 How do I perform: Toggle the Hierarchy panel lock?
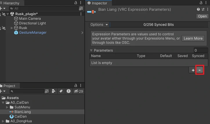[x=76, y=3]
